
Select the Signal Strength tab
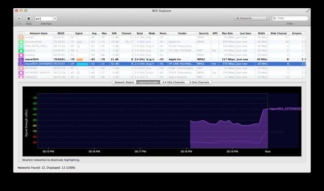148,82
